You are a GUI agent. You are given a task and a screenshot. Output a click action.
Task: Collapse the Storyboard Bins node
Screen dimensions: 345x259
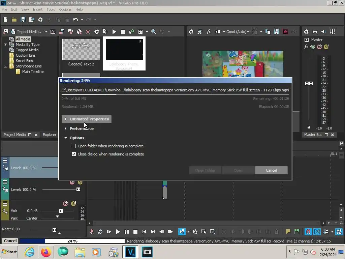pos(5,66)
